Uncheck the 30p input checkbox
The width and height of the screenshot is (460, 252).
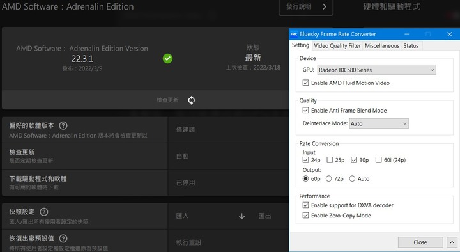(354, 160)
